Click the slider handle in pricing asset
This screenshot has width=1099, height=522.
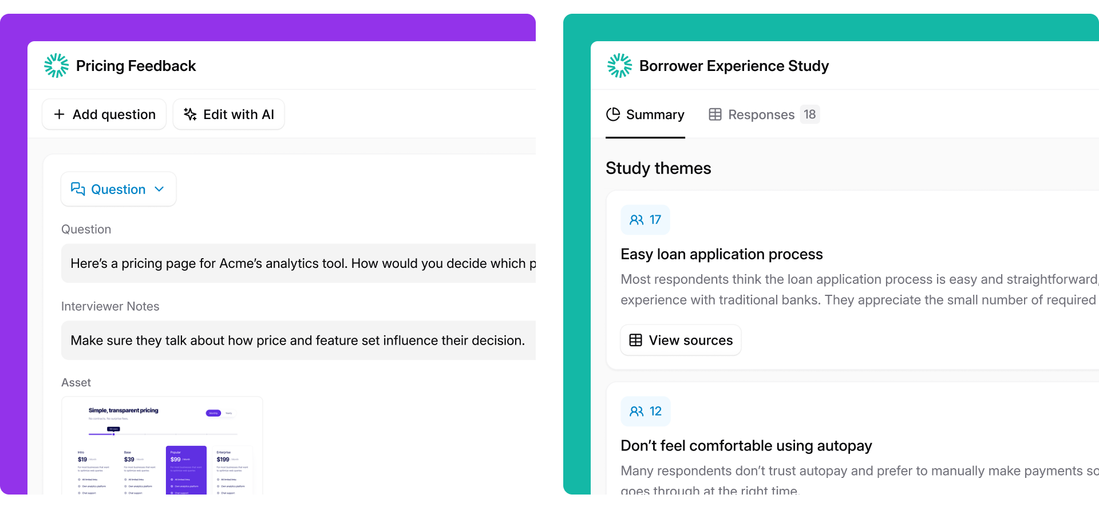[x=113, y=434]
